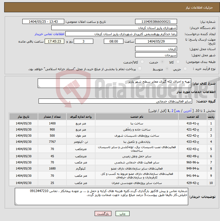Click service code ج-41-410

click(193, 123)
